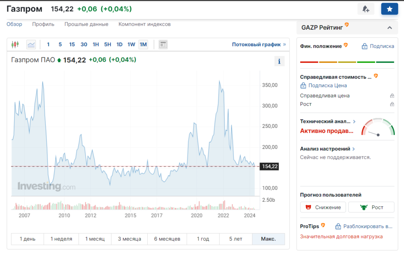404x254 pixels.
Task: Open the Профиль tab
Action: tap(43, 24)
